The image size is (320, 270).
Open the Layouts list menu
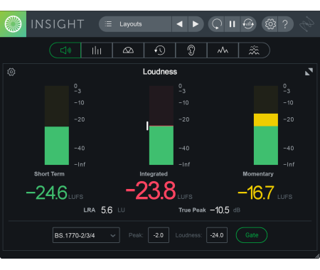pyautogui.click(x=135, y=24)
